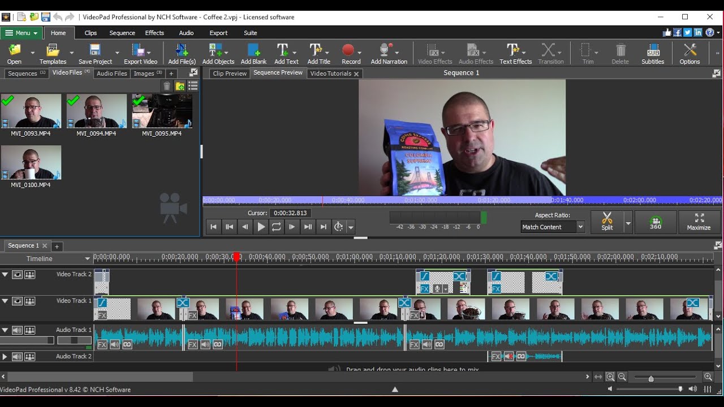Mute Audio Track 1 speaker toggle
This screenshot has width=724, height=407.
[x=18, y=330]
